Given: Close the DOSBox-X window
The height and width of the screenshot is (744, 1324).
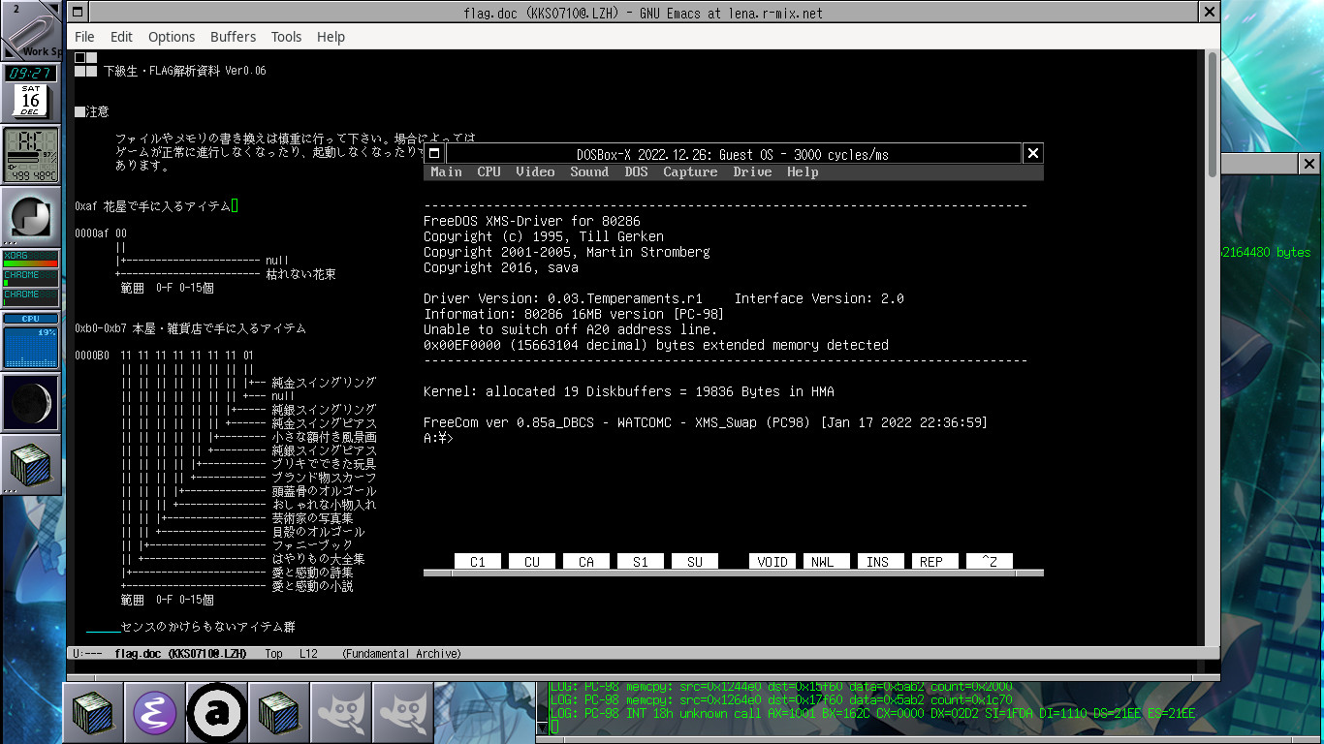Looking at the screenshot, I should click(1033, 153).
